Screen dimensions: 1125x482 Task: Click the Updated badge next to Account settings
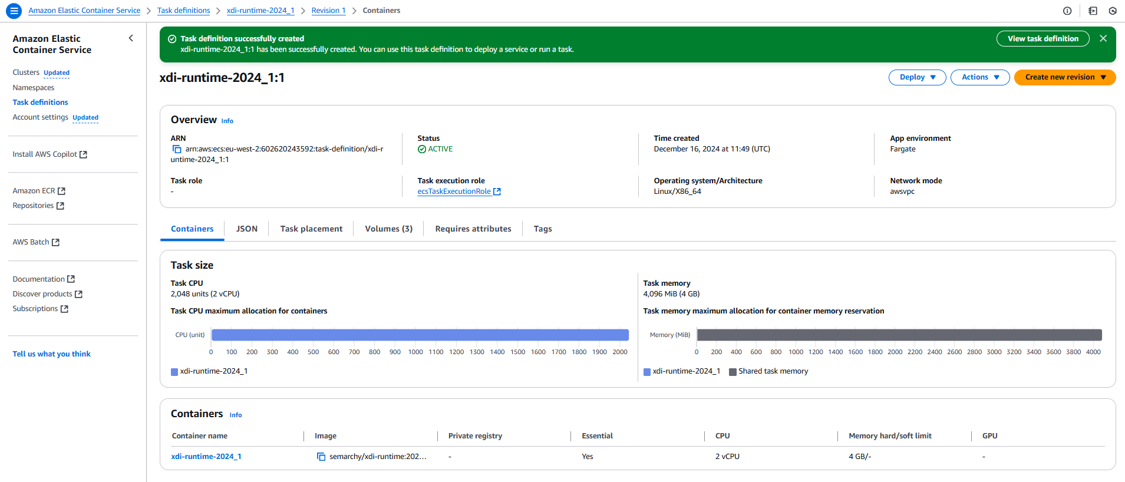click(85, 118)
